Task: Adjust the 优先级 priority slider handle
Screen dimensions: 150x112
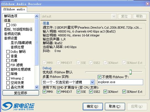Action: point(130,72)
